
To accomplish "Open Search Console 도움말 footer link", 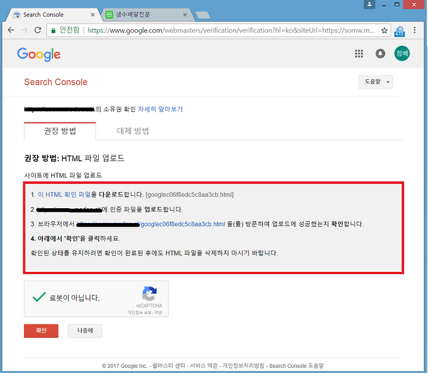I will coord(296,366).
